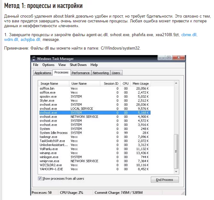Click the Windows Task Manager title icon
214x200 pixels.
(34, 59)
